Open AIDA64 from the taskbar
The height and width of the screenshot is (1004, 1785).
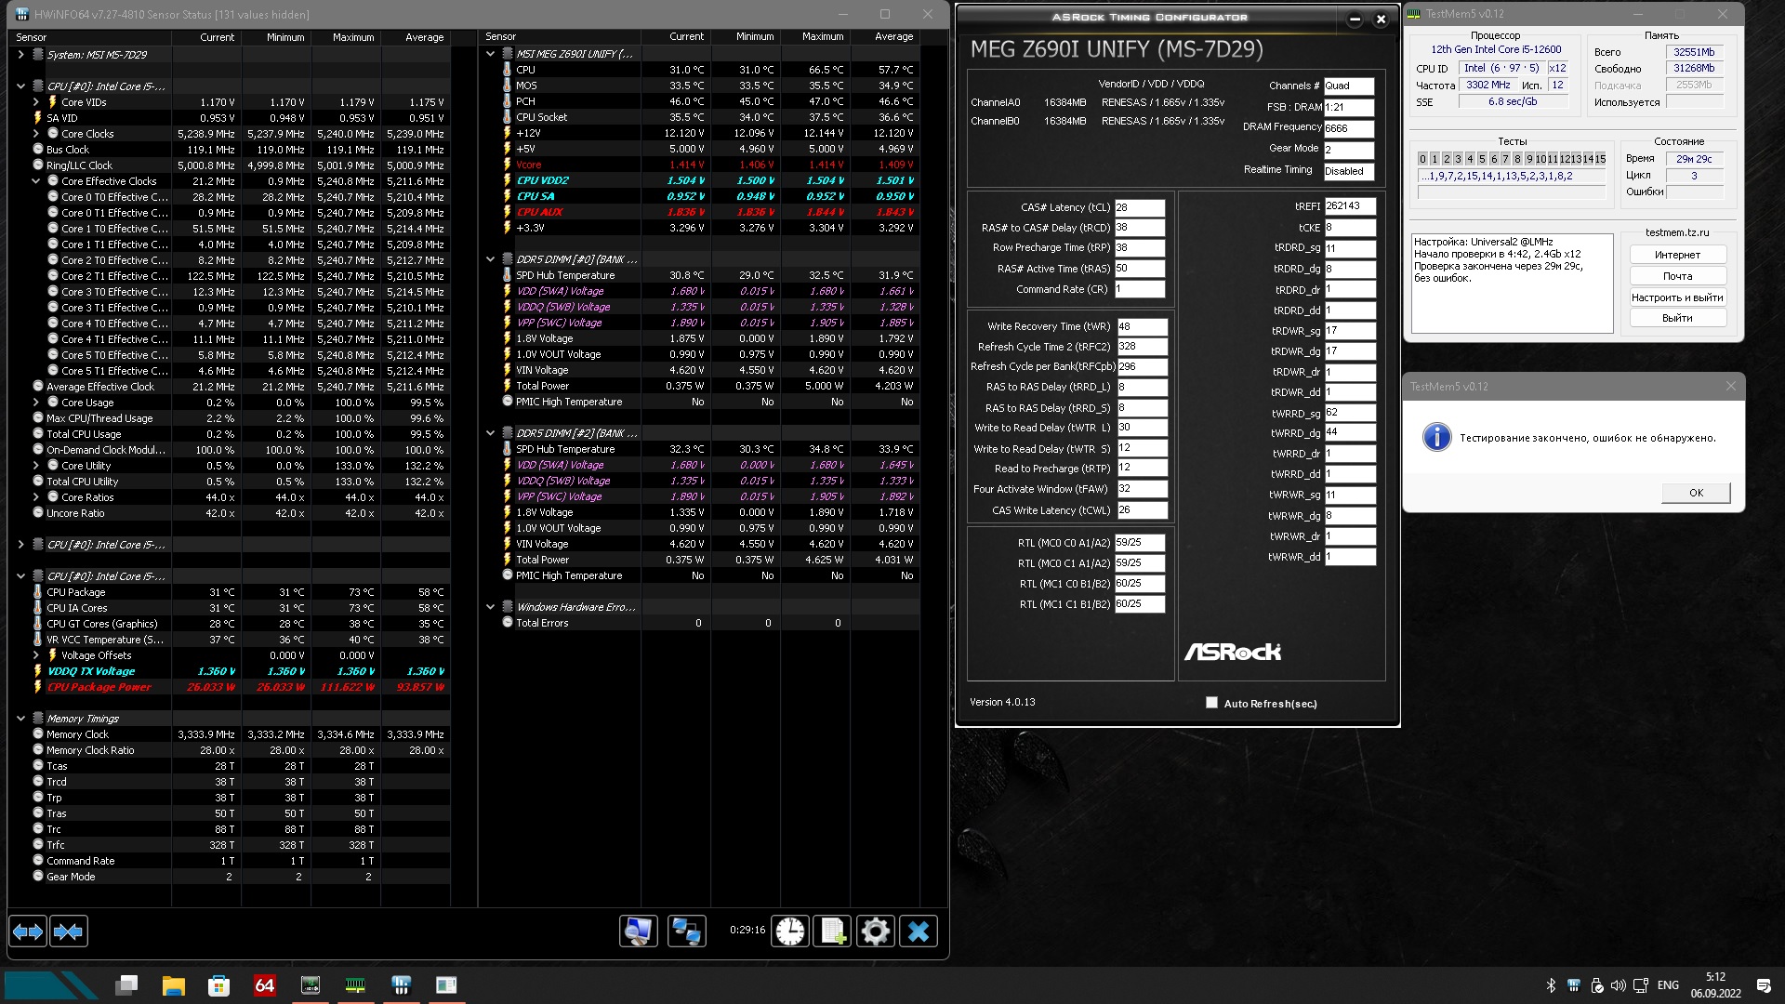click(x=264, y=985)
